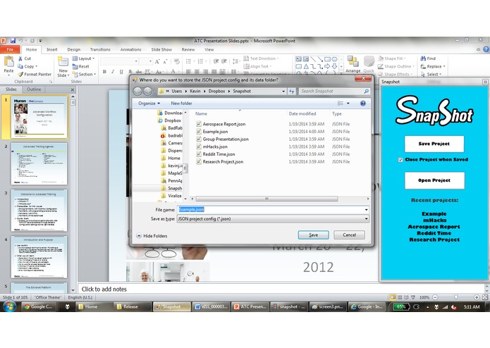Select the Aerospace Report.json file
Screen dimensions: 490x348
(223, 124)
